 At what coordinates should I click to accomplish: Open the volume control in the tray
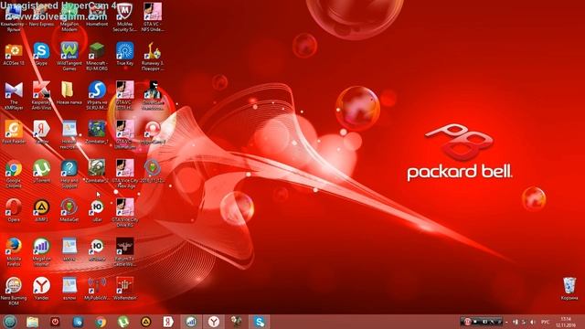532,322
